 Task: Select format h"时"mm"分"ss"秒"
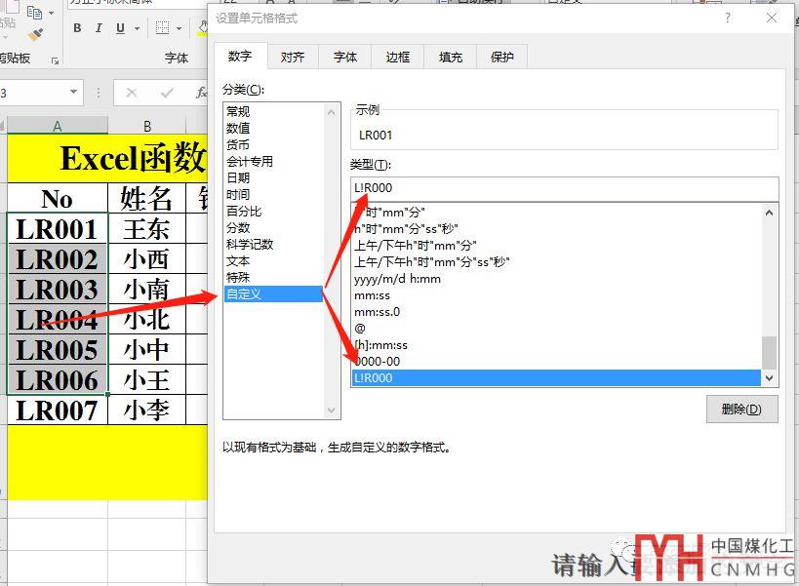[x=557, y=228]
